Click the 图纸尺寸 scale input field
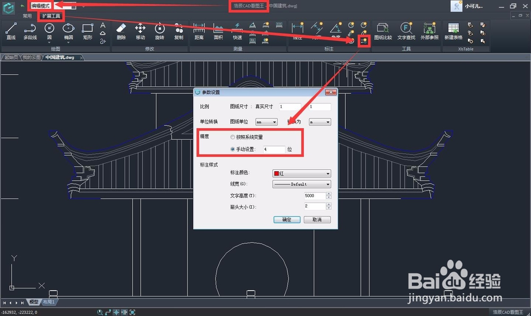Image resolution: width=531 pixels, height=316 pixels. pyautogui.click(x=290, y=107)
